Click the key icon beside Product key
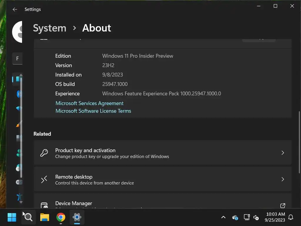The width and height of the screenshot is (301, 226). pyautogui.click(x=44, y=153)
